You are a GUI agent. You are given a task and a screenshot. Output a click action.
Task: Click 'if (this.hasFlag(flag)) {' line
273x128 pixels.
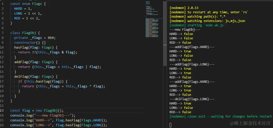[43, 81]
